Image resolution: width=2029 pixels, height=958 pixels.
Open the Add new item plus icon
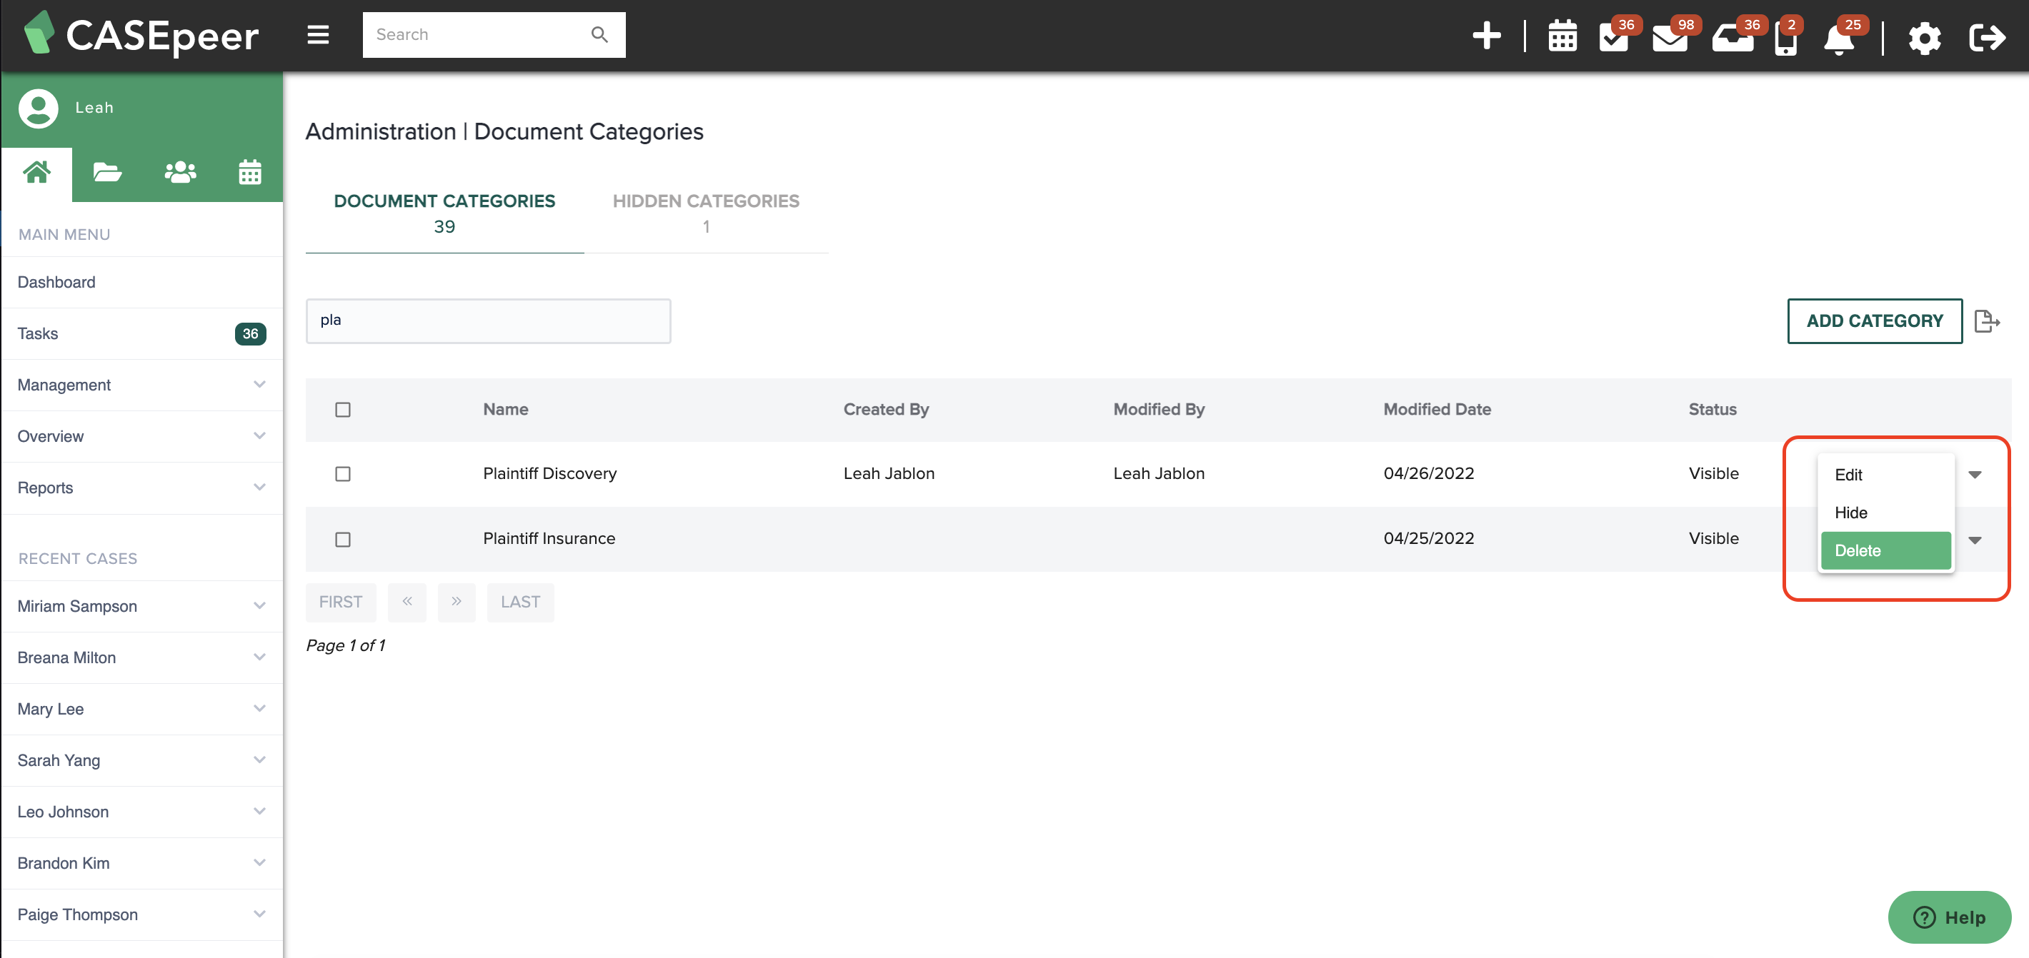(1488, 36)
